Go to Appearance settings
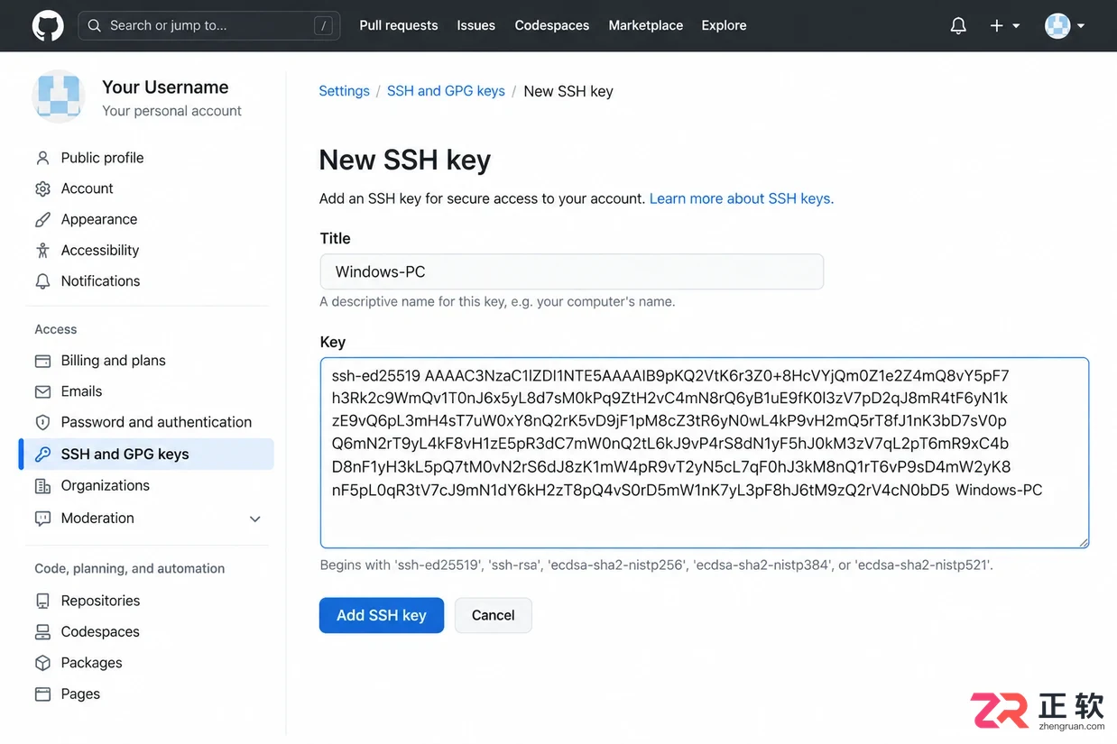Viewport: 1117px width, 744px height. click(x=99, y=219)
